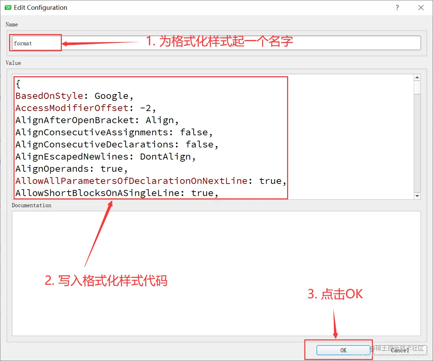The width and height of the screenshot is (433, 361).
Task: Click the line 'AccessModifierOffset: -2,'
Action: coord(85,108)
